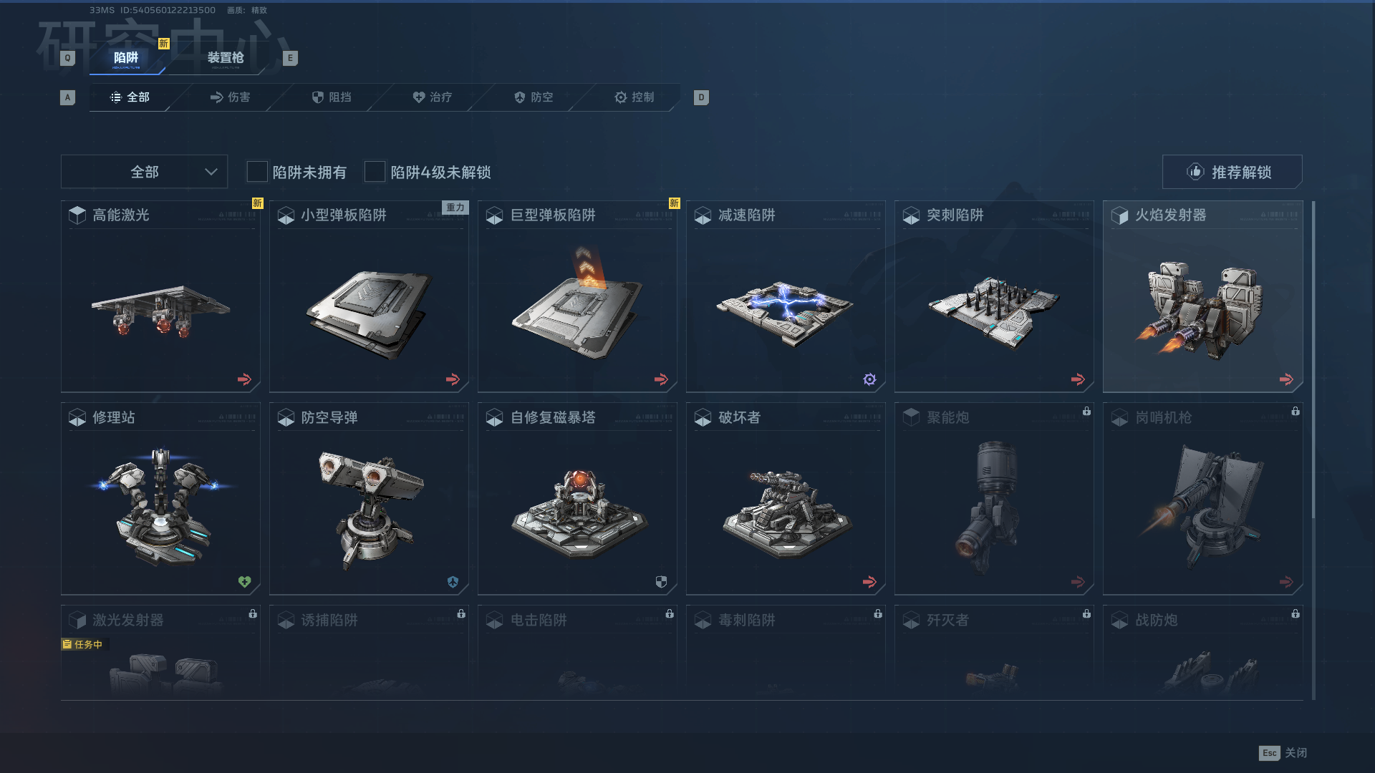The height and width of the screenshot is (773, 1375).
Task: Click the Esc 关闭 button
Action: point(1283,753)
